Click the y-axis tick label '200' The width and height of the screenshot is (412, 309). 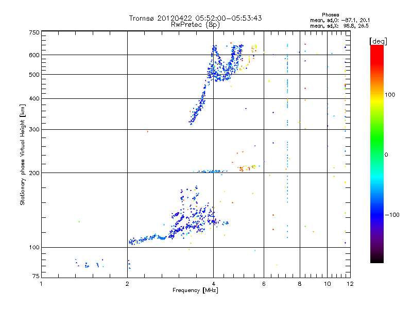(x=34, y=173)
